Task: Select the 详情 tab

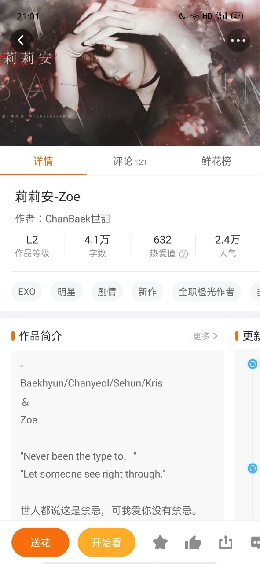Action: [x=43, y=161]
